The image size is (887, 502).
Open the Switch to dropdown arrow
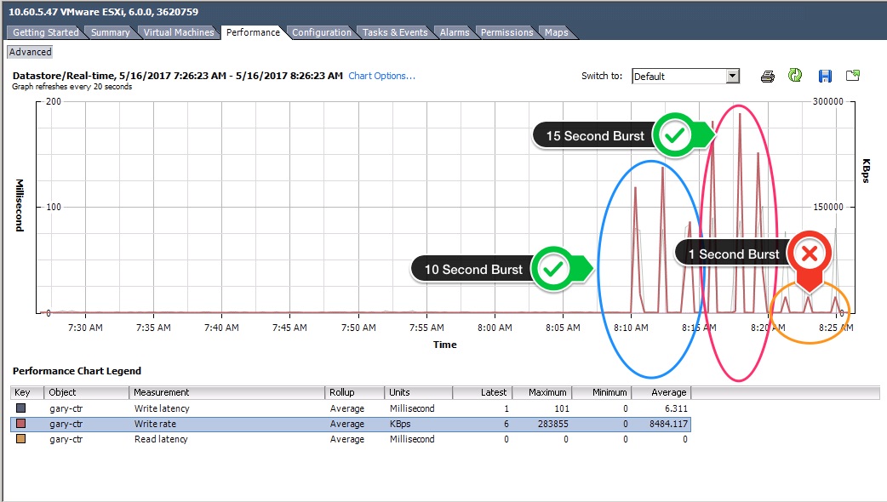click(x=732, y=77)
